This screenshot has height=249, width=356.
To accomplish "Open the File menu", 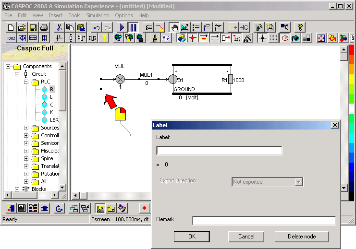I will click(8, 15).
